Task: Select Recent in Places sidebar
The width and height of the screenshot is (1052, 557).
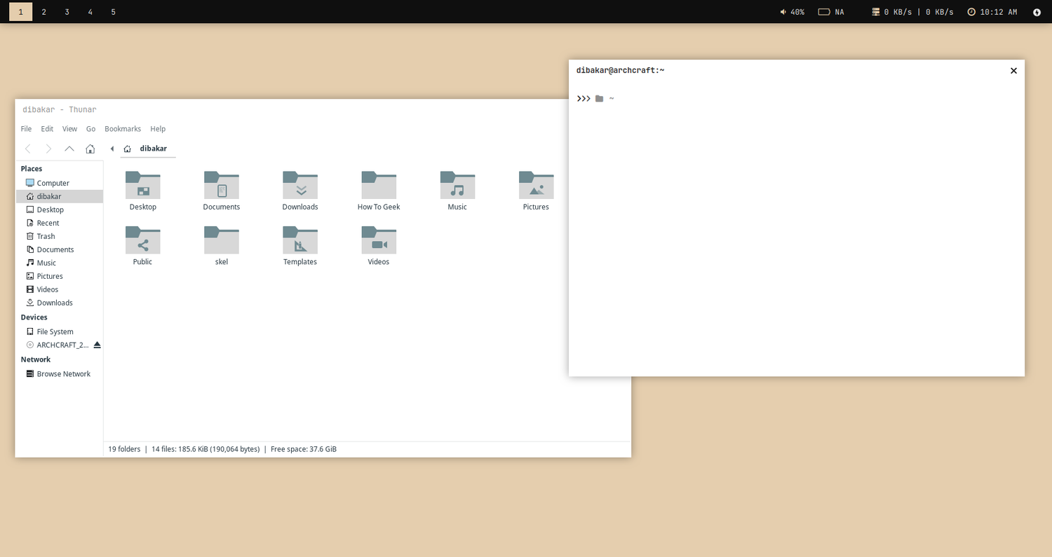Action: coord(60,223)
